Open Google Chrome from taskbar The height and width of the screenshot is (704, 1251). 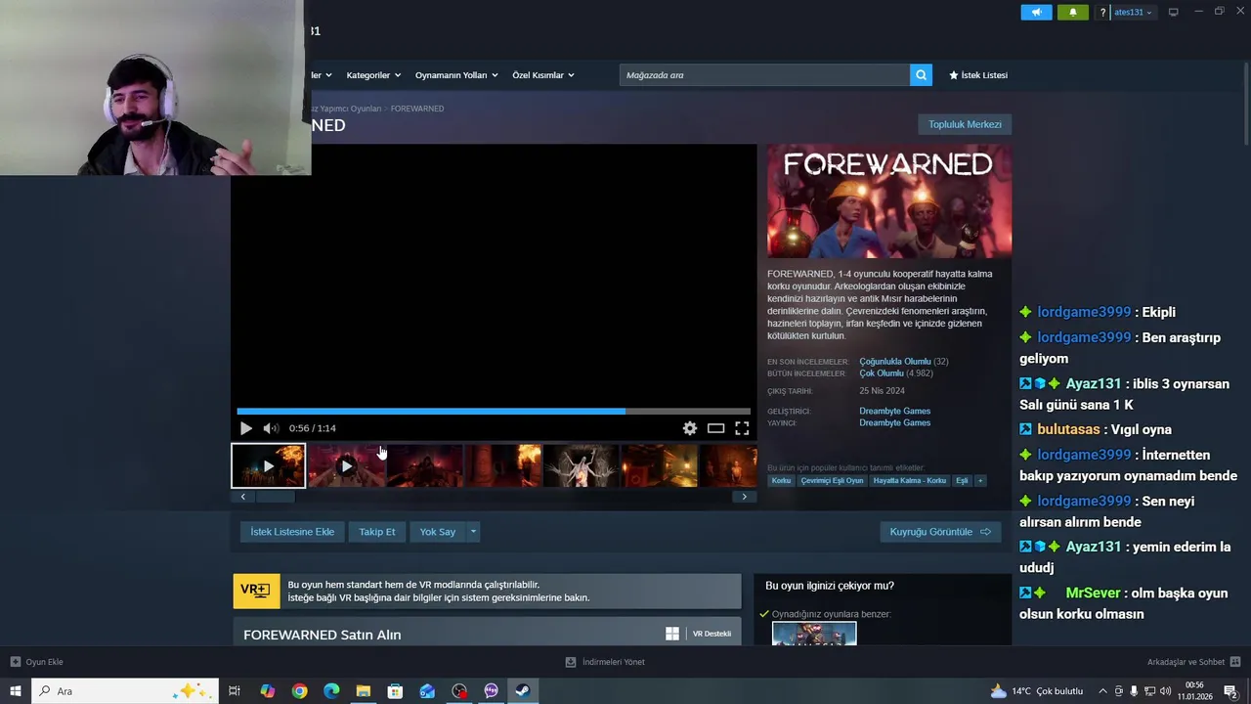coord(300,691)
